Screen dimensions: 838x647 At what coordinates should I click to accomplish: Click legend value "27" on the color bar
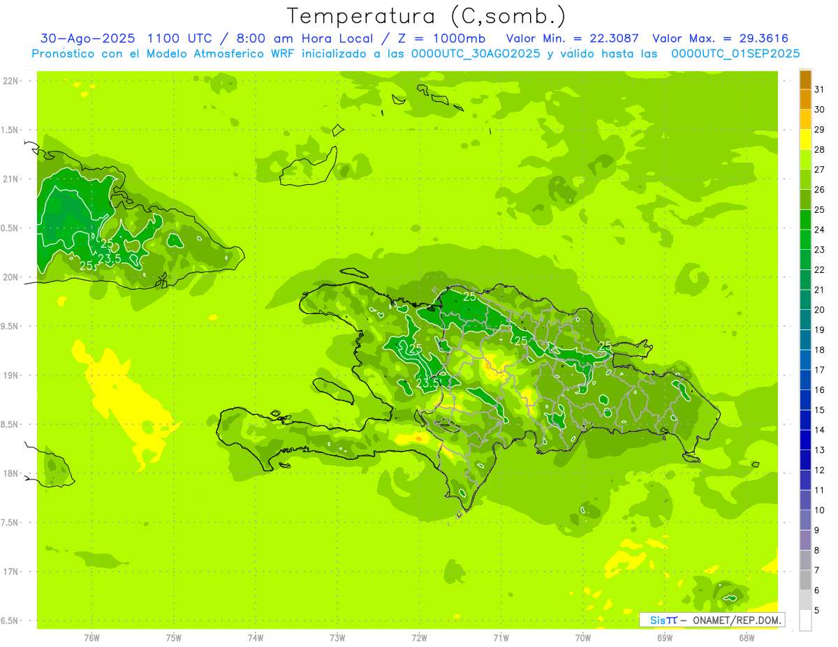[x=819, y=170]
